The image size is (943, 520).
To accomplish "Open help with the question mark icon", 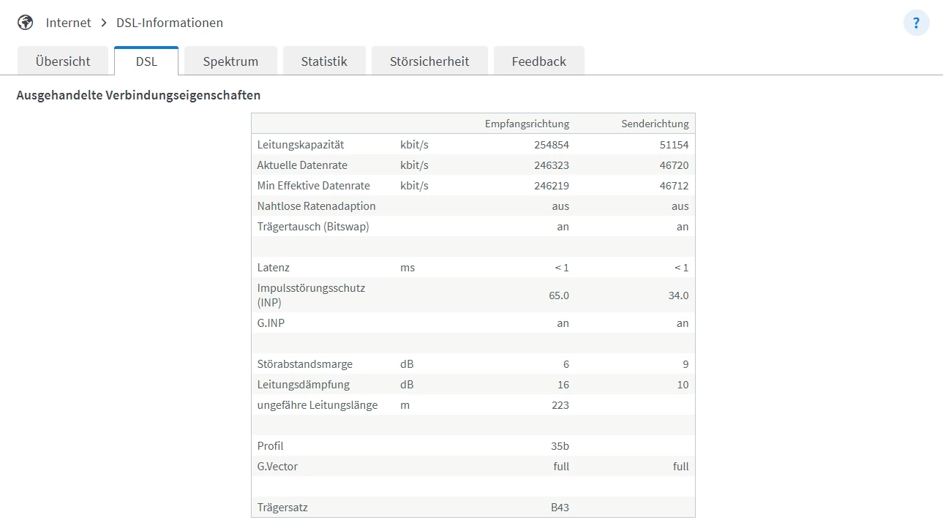I will pos(916,23).
